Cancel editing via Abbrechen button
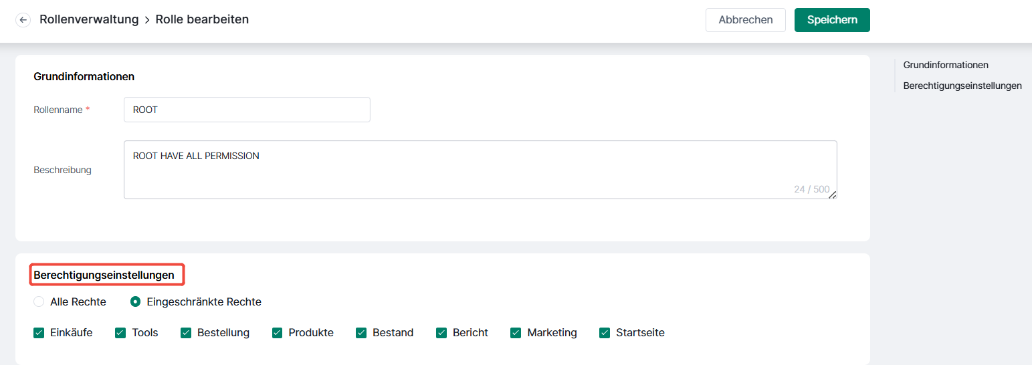This screenshot has height=365, width=1032. coord(746,20)
